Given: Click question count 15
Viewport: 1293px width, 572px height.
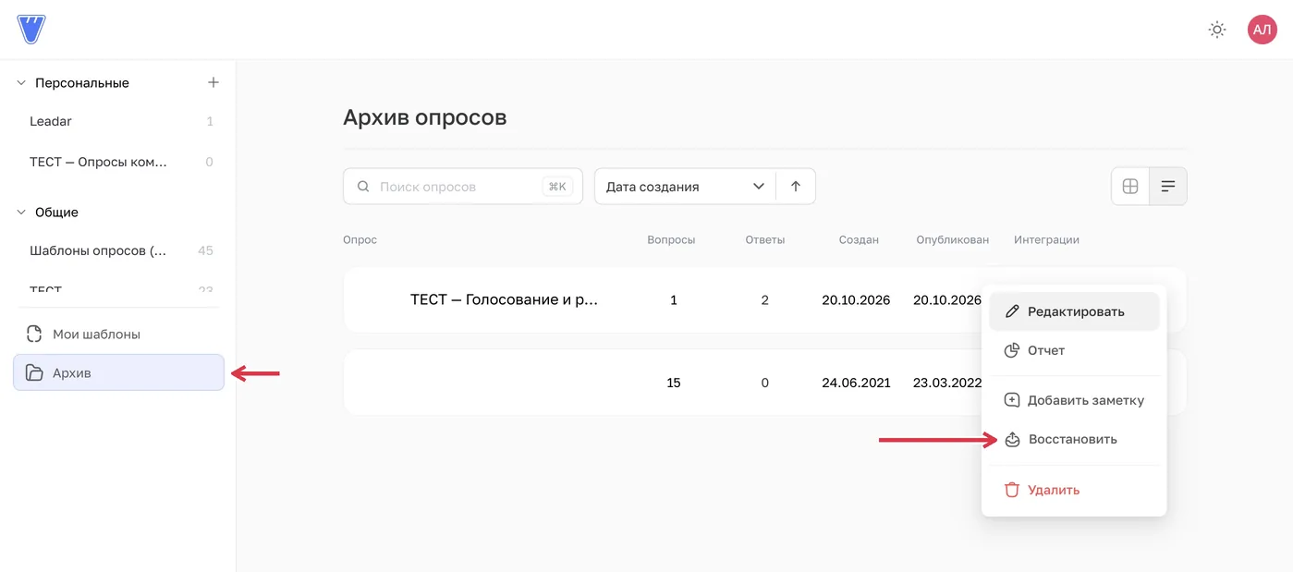Looking at the screenshot, I should click(x=674, y=383).
